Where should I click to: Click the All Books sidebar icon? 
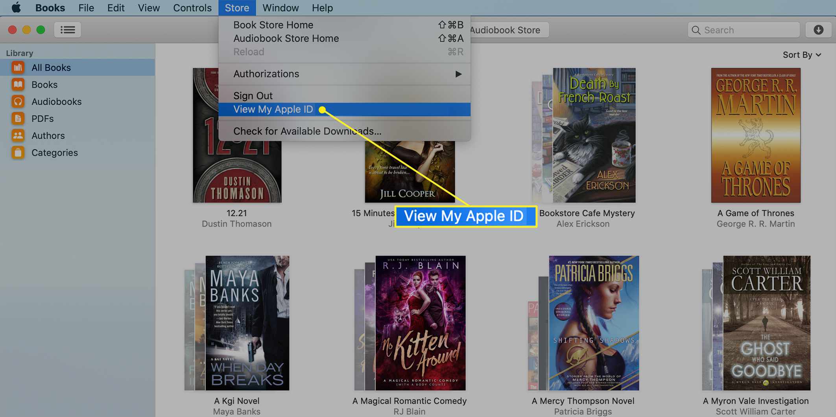[18, 67]
